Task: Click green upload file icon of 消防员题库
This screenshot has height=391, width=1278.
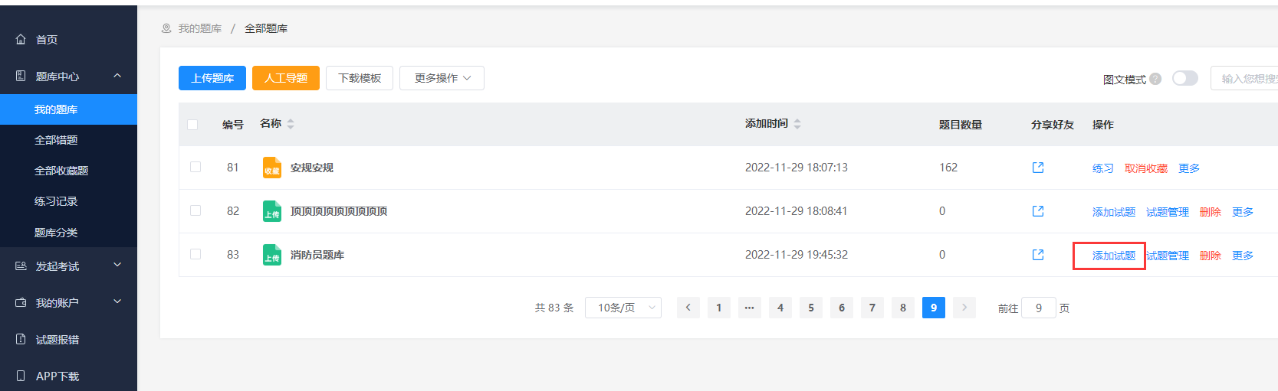Action: click(272, 255)
